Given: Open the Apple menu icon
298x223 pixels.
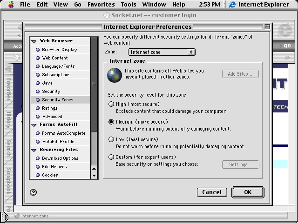Looking at the screenshot, I should pyautogui.click(x=11, y=4).
